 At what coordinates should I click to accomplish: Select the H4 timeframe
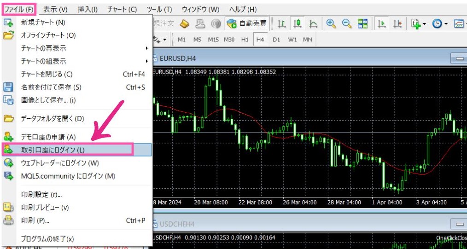pos(260,39)
